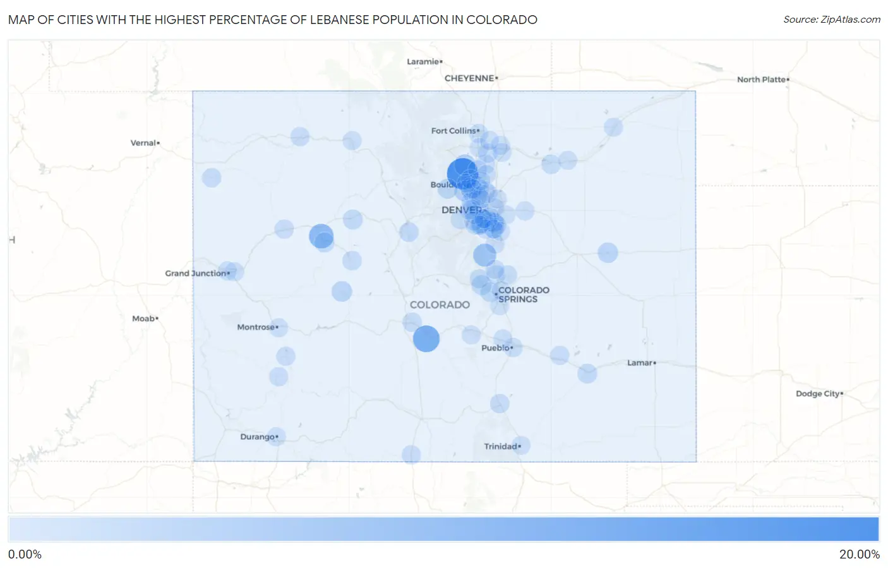Click the 'Moab' city label
This screenshot has height=568, width=888.
pyautogui.click(x=143, y=318)
